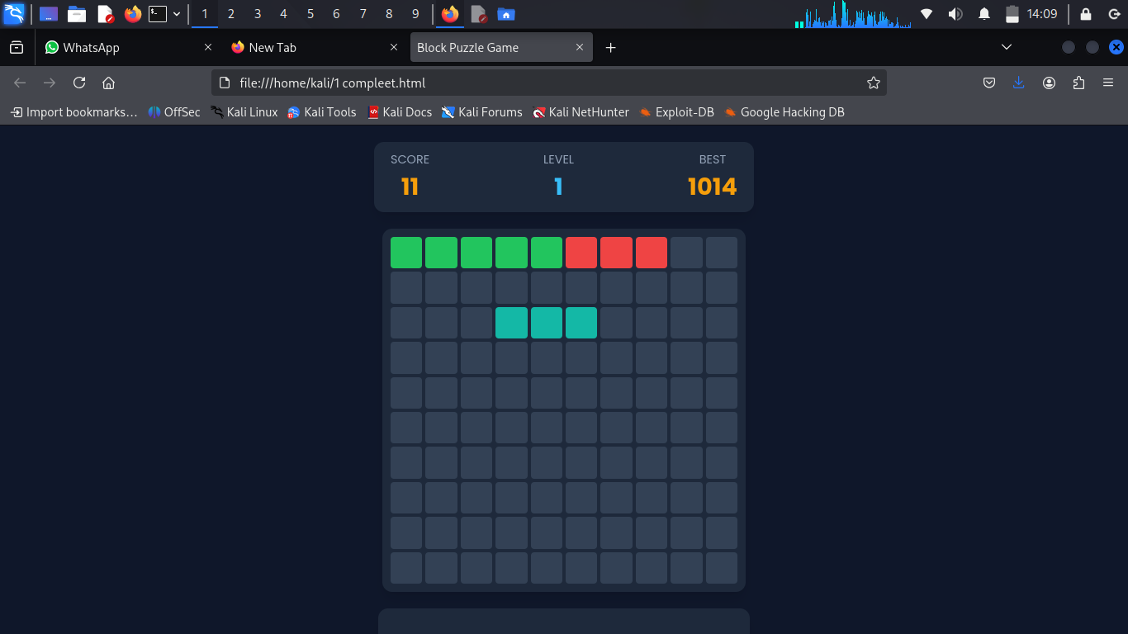Open the Kali Tools bookmark
This screenshot has width=1128, height=634.
click(321, 112)
